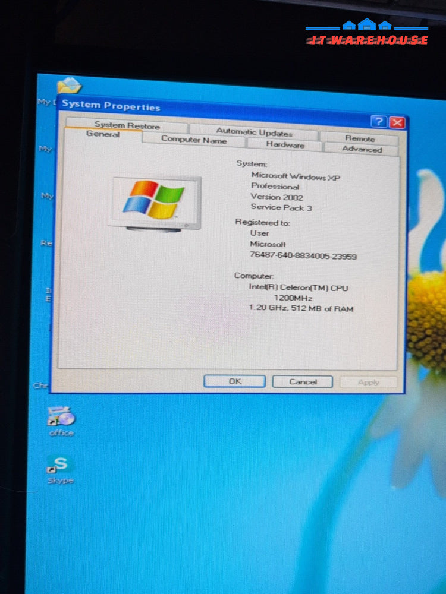The height and width of the screenshot is (594, 446).
Task: Click the folder icon at top of desktop
Action: [x=69, y=85]
